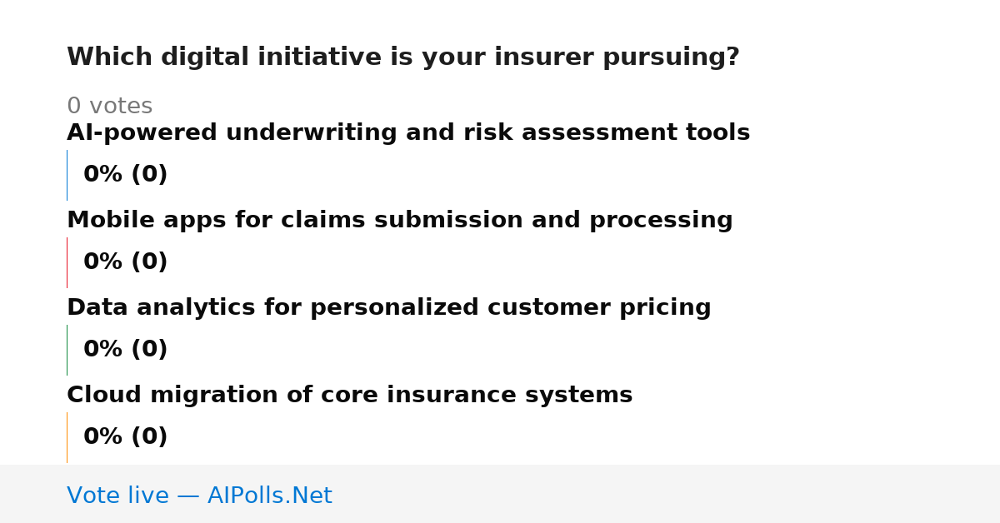Click the orange bar under Cloud migration option

tap(67, 437)
